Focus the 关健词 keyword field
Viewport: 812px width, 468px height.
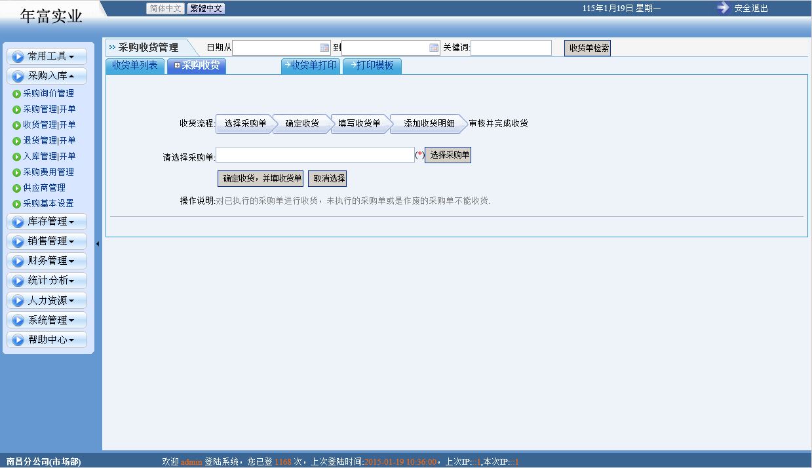[511, 48]
